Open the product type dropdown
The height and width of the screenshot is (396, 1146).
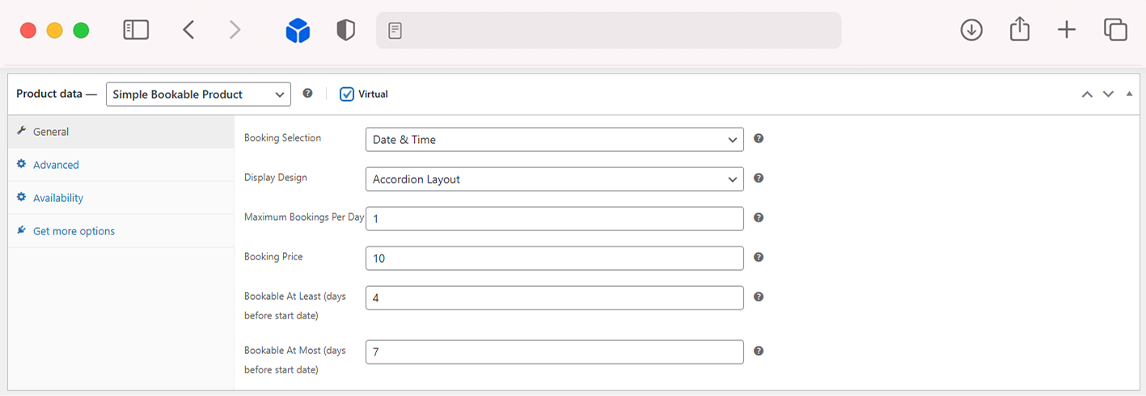198,95
